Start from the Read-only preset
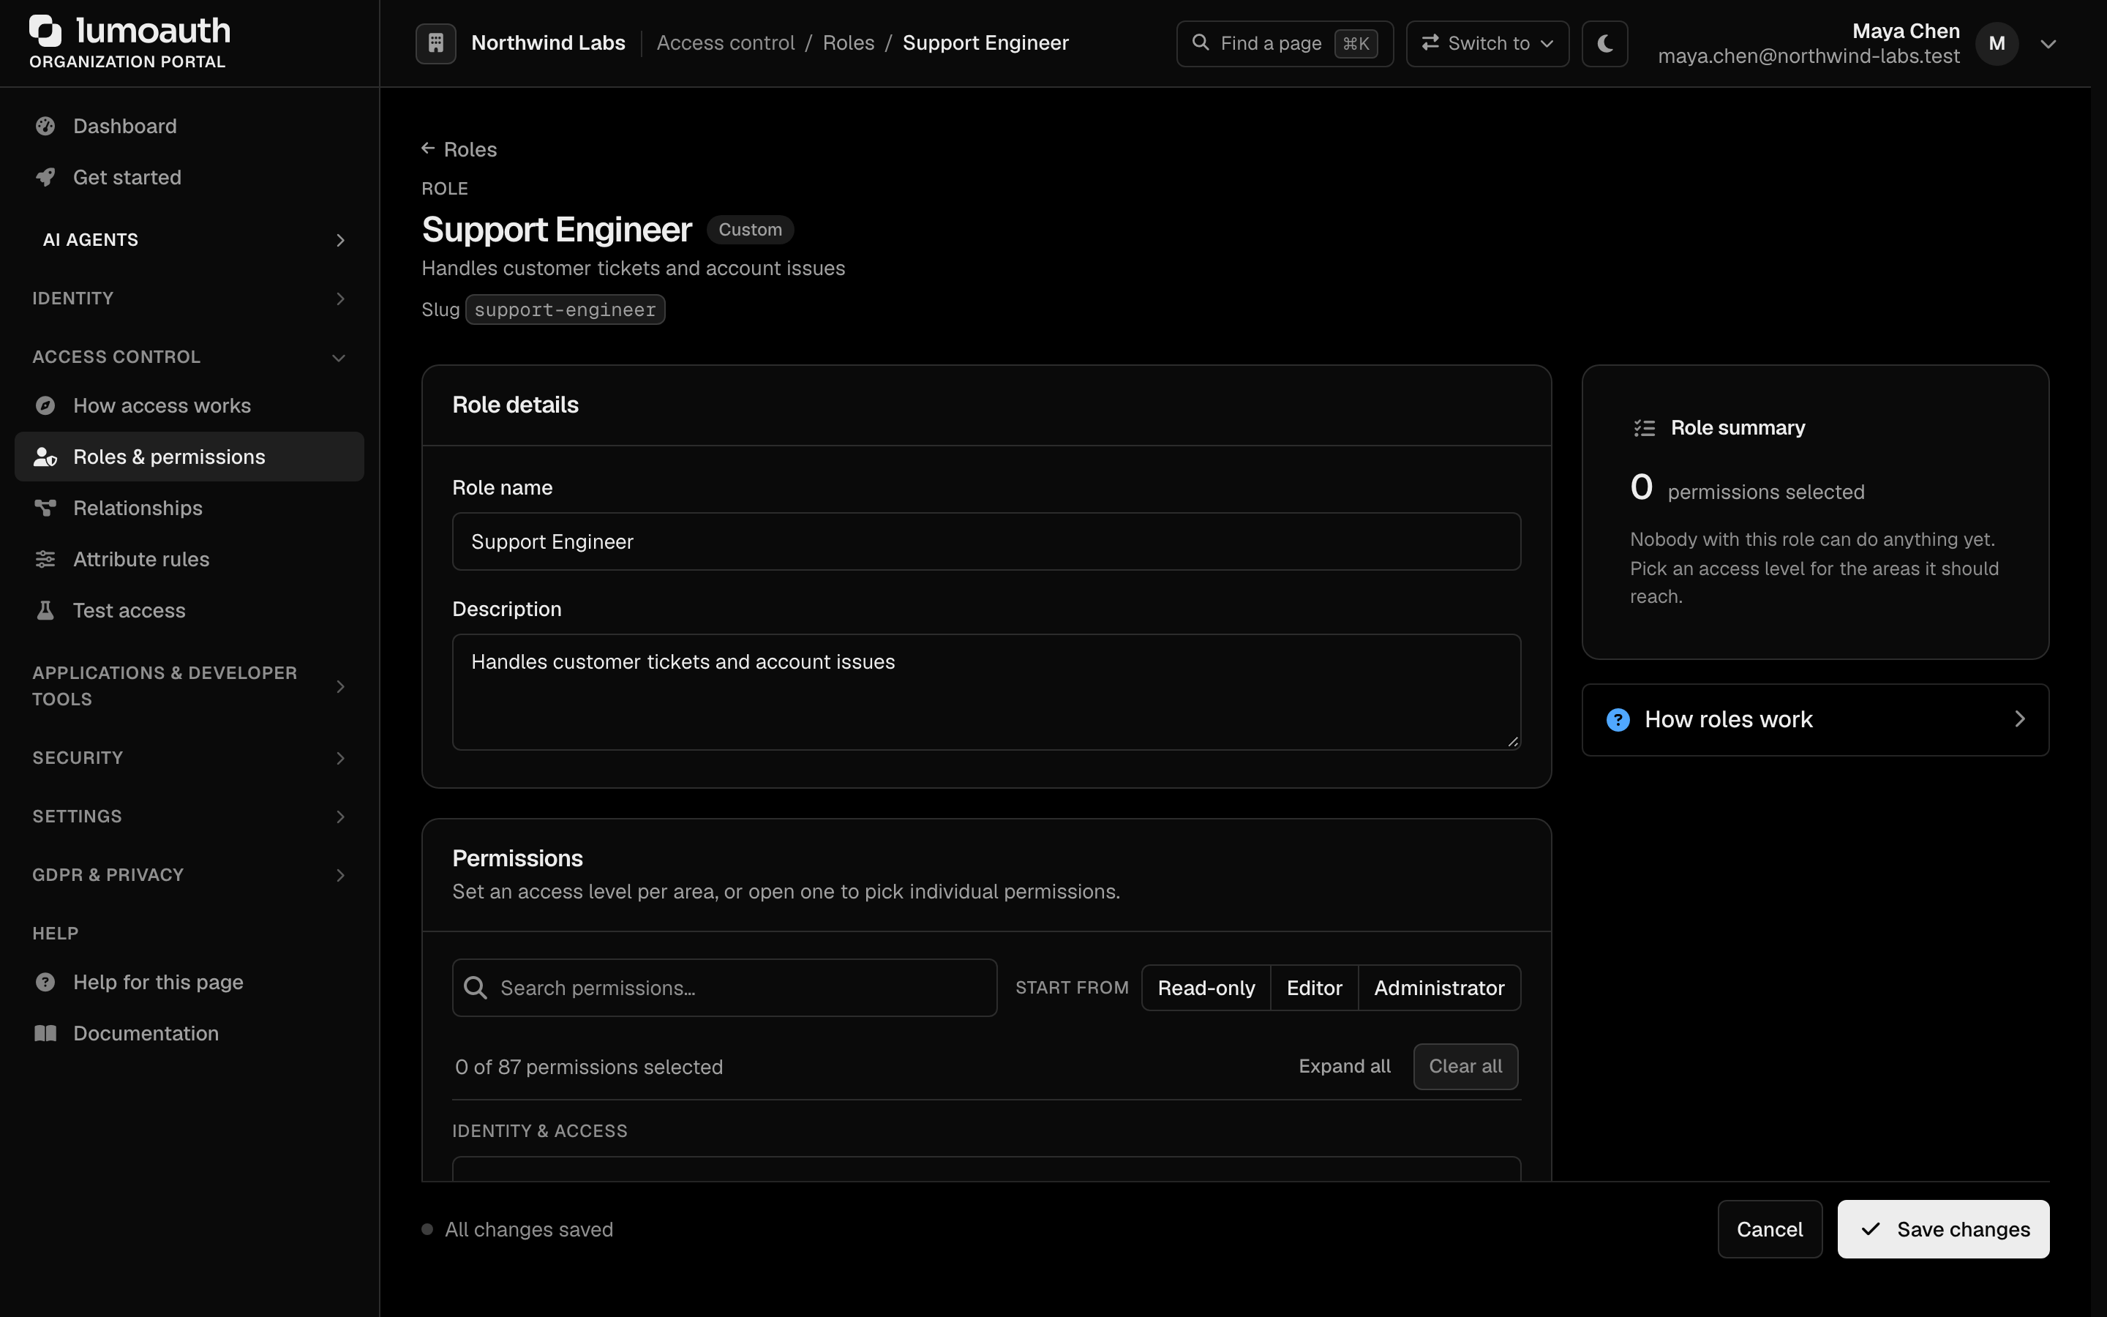This screenshot has height=1317, width=2107. [1206, 988]
